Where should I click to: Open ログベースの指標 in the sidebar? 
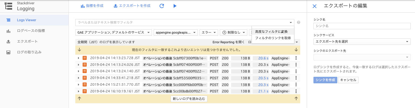pos(34,31)
